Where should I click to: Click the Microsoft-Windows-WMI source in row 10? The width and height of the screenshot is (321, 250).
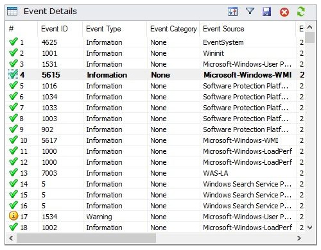(241, 140)
